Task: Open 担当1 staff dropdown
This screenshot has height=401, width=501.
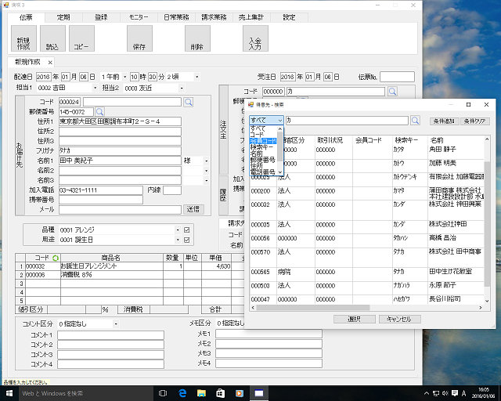Action: [x=95, y=88]
